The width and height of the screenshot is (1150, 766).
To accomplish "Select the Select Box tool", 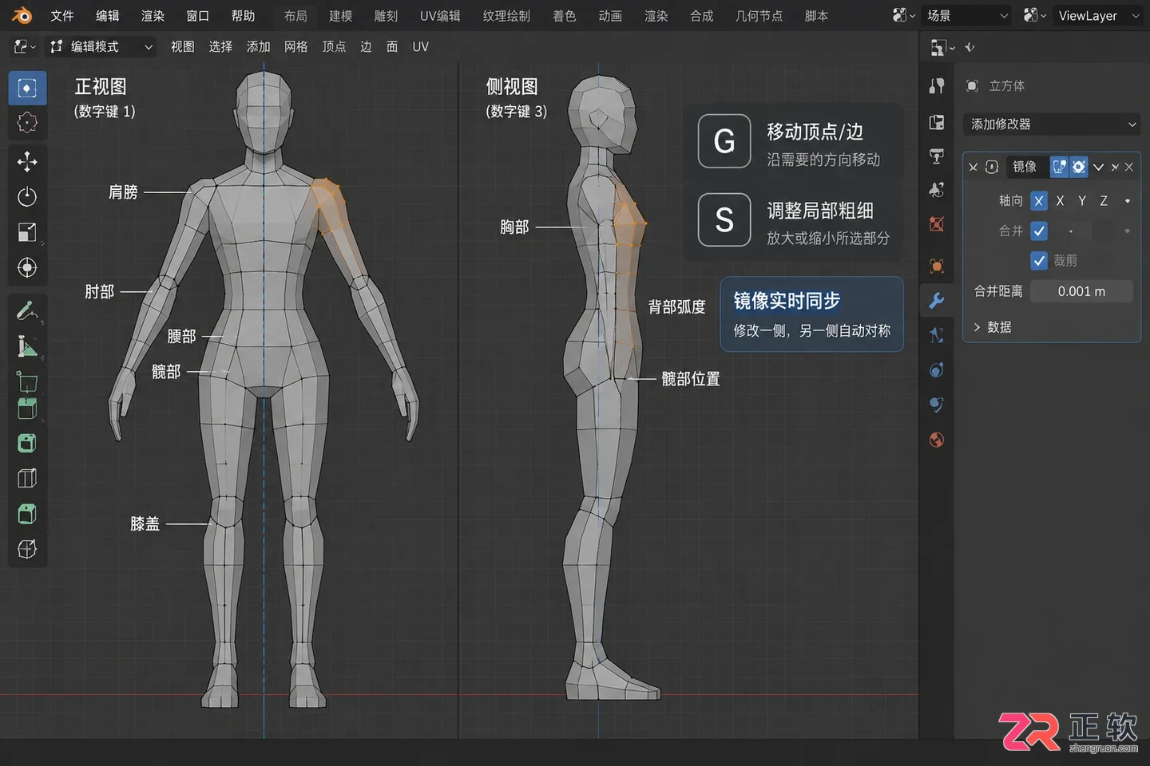I will click(27, 88).
